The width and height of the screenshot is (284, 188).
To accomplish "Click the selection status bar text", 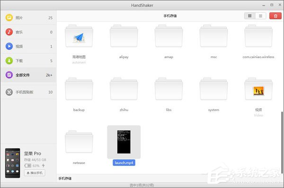I will tap(142, 185).
